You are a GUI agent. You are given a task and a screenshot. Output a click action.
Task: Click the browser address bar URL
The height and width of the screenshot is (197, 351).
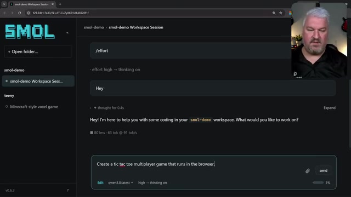[x=60, y=13]
